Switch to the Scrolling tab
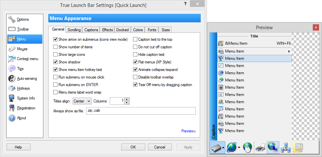The height and width of the screenshot is (157, 322). pos(74,30)
